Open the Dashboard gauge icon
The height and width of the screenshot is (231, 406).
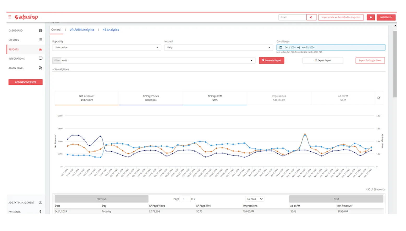pos(40,30)
